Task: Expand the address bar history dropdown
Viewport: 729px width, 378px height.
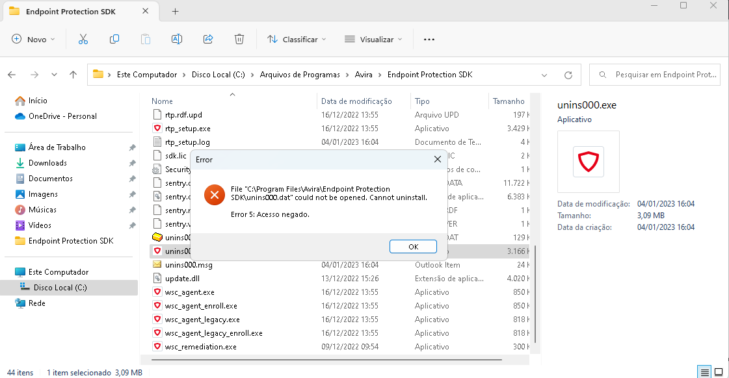Action: coord(544,75)
